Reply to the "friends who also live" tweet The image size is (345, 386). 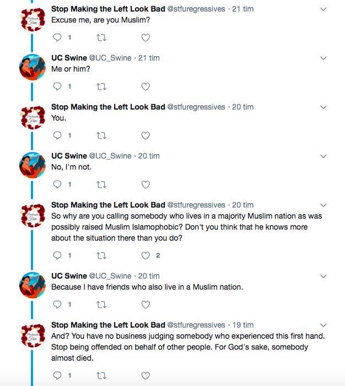coord(57,305)
